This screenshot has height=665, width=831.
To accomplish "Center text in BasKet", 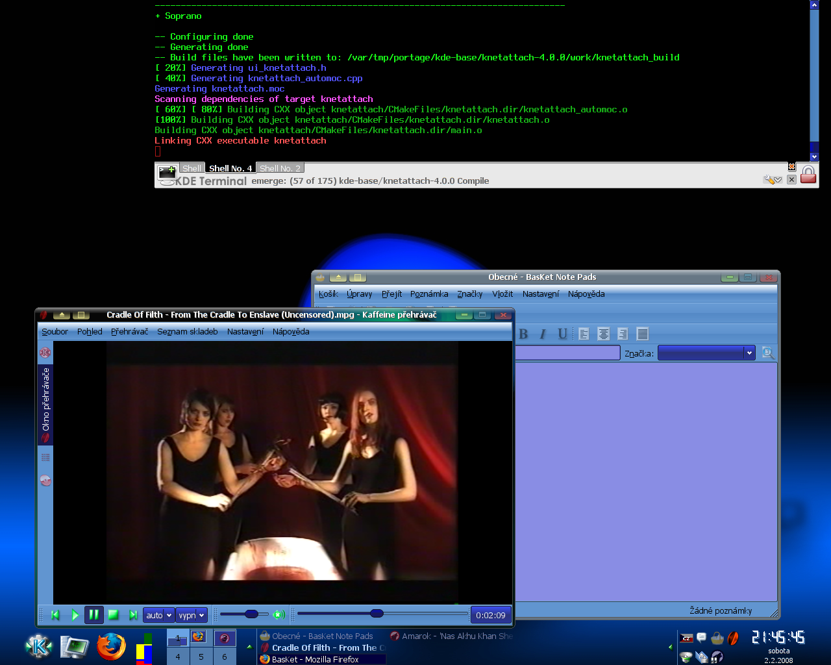I will (x=603, y=334).
